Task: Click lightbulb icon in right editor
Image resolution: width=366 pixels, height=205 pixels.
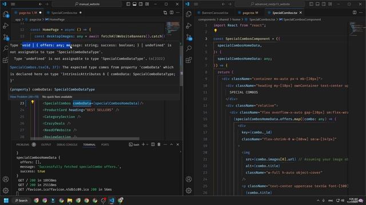Action: point(216,31)
